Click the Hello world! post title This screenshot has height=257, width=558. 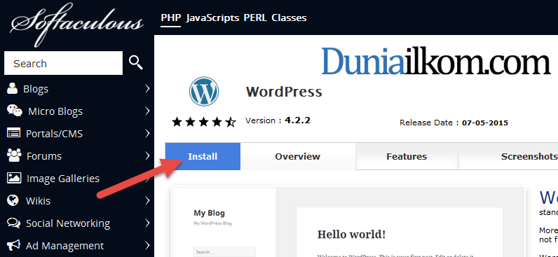tap(351, 235)
